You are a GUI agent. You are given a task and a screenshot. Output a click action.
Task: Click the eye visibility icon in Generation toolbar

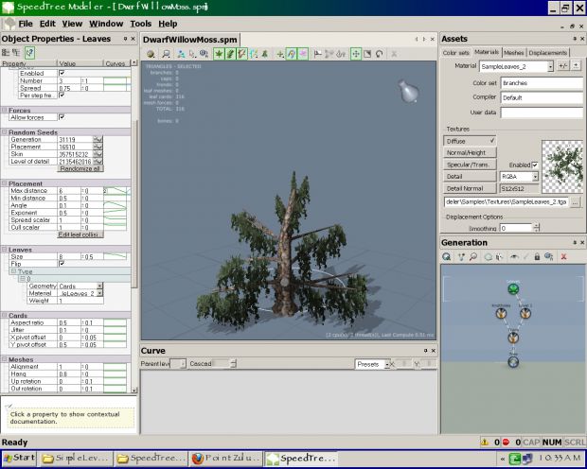pos(512,256)
